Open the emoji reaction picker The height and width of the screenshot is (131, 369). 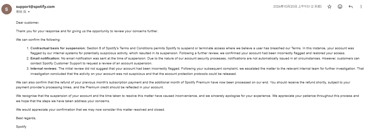pos(340,7)
